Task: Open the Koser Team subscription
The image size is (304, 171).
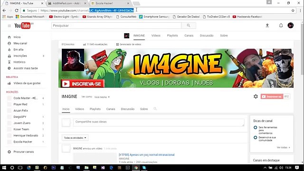Action: click(x=21, y=129)
